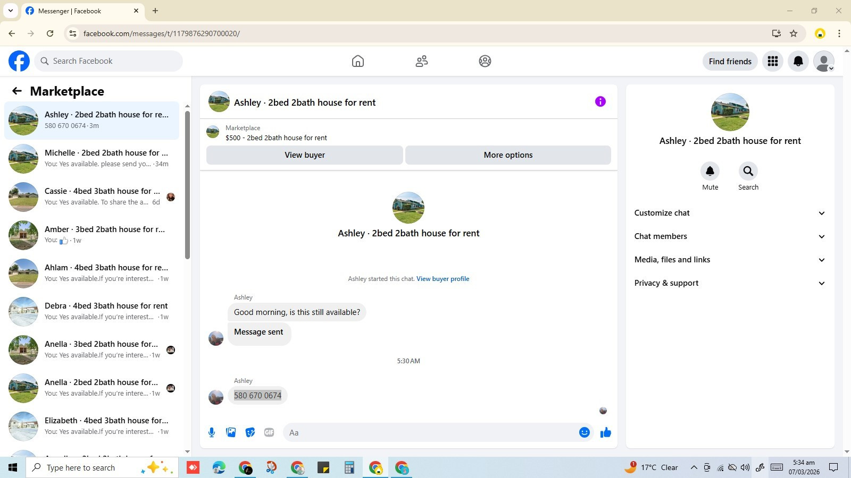Go to the Facebook Home tab

(358, 61)
